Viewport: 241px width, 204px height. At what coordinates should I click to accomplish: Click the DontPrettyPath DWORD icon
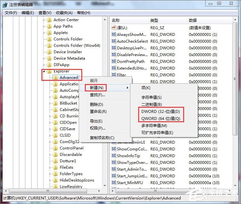coord(113,61)
